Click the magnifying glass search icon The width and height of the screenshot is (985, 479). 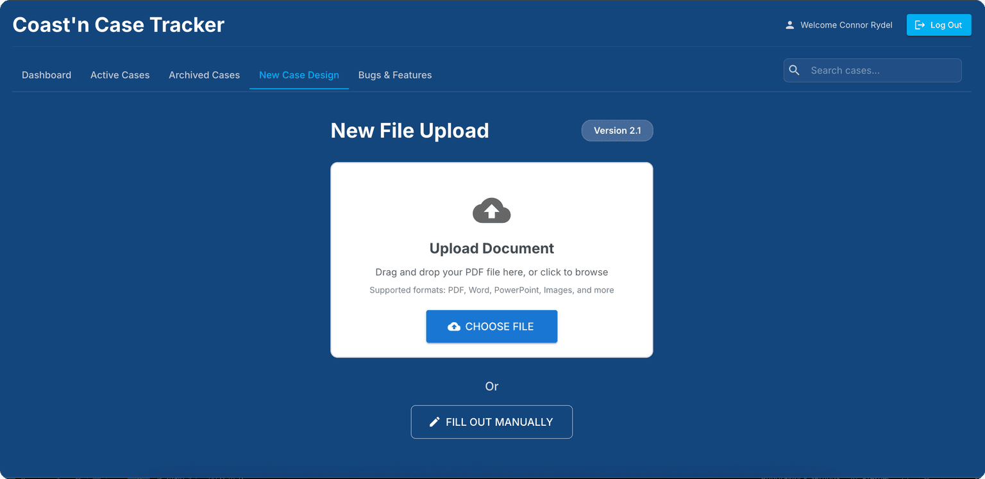[794, 70]
